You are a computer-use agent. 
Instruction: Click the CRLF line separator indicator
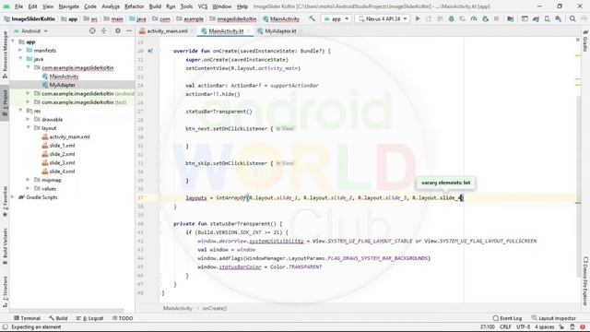505,326
